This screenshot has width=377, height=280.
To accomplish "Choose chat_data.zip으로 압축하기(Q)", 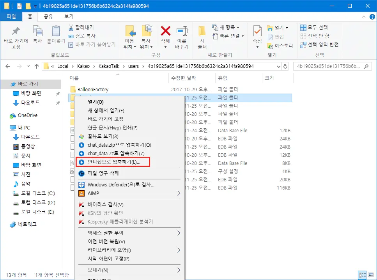I will [129, 145].
